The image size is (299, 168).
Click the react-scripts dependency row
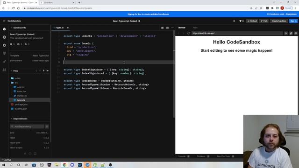coord(29,147)
